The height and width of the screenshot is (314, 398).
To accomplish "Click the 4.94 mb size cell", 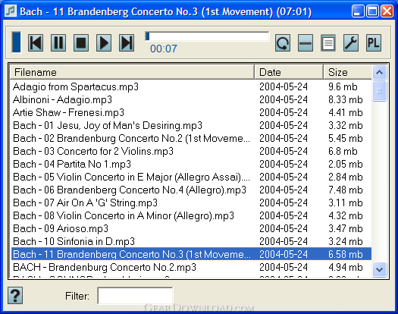I will [346, 267].
